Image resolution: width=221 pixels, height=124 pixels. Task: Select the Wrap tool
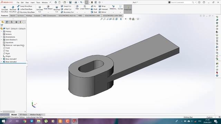click(x=102, y=6)
